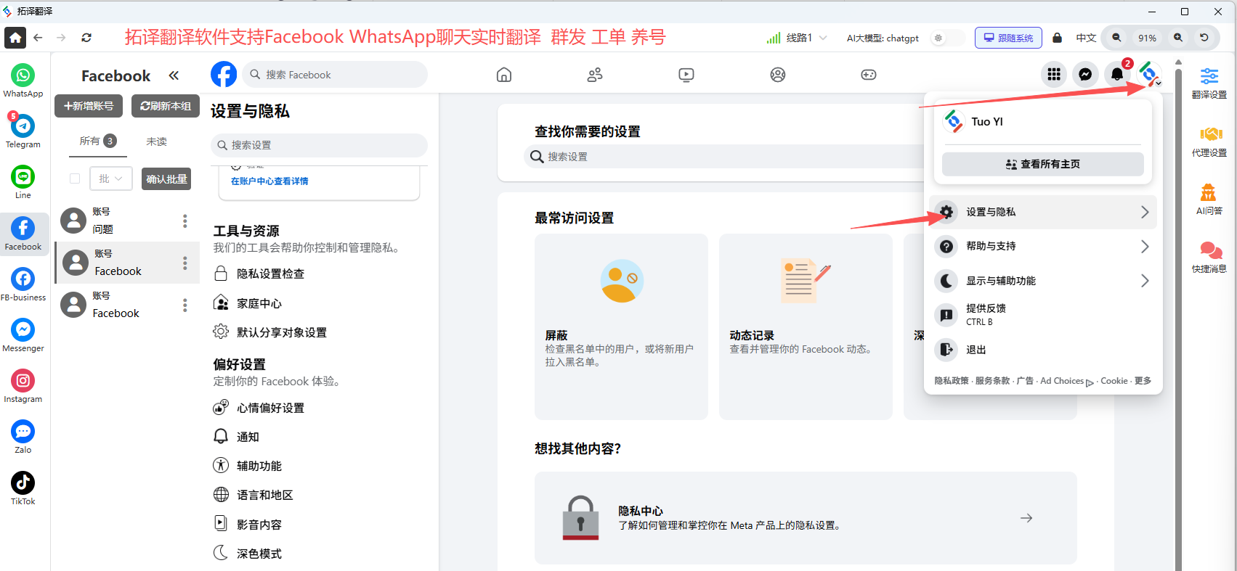Image resolution: width=1237 pixels, height=571 pixels.
Task: Open Messenger chats from the top bar icon
Action: tap(1085, 74)
